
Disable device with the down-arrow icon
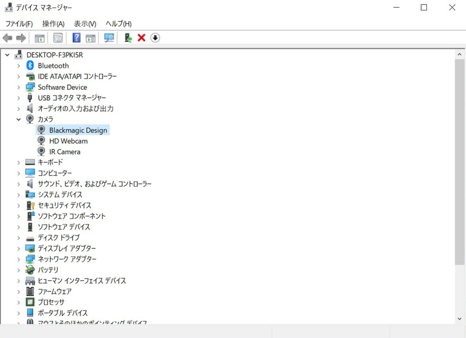[154, 38]
